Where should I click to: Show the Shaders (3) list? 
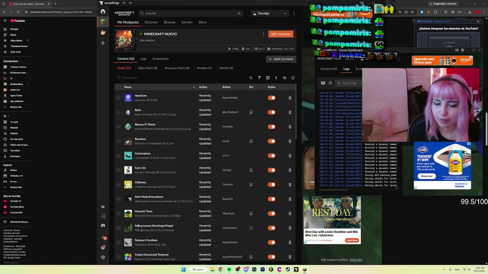tap(204, 68)
